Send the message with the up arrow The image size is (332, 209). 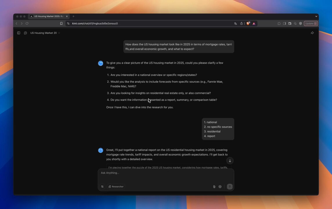tap(230, 187)
